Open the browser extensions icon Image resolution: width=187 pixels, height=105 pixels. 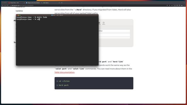click(177, 6)
